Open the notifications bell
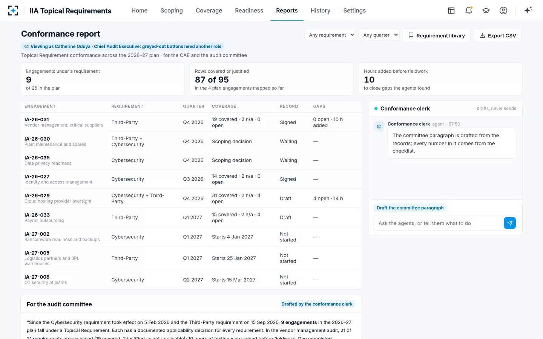Viewport: 543px width, 339px height. coord(469,11)
